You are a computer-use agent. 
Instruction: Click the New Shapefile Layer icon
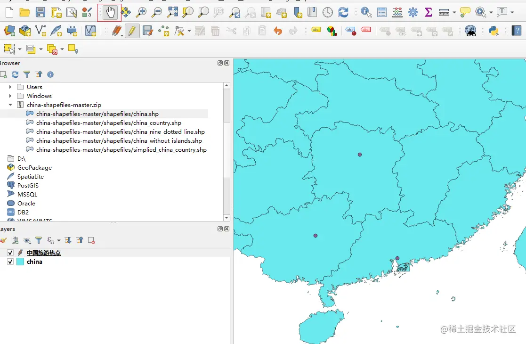pyautogui.click(x=40, y=31)
